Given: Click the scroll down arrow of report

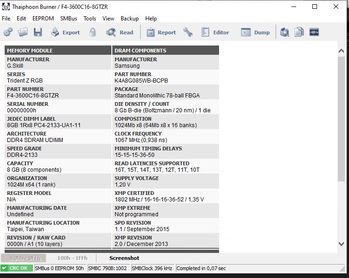Looking at the screenshot, I should point(341,244).
